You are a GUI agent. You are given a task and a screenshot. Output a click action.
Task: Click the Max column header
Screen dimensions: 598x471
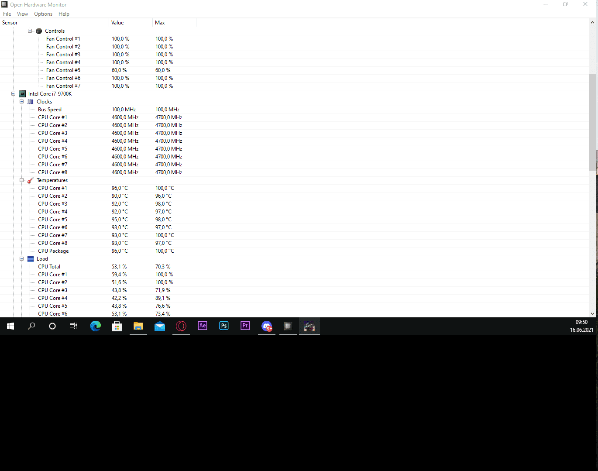click(174, 23)
